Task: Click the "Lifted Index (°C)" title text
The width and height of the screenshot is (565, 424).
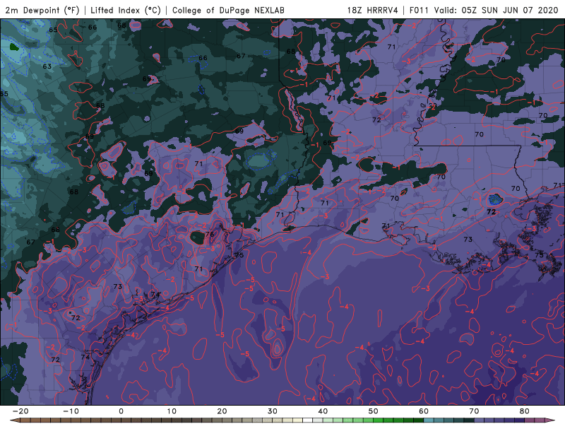Action: tap(126, 10)
